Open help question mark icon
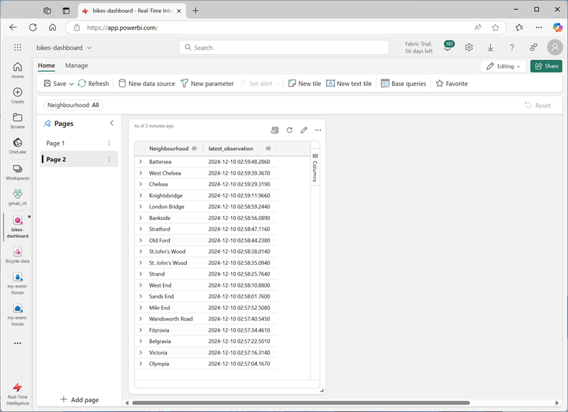The height and width of the screenshot is (412, 568). pos(511,48)
